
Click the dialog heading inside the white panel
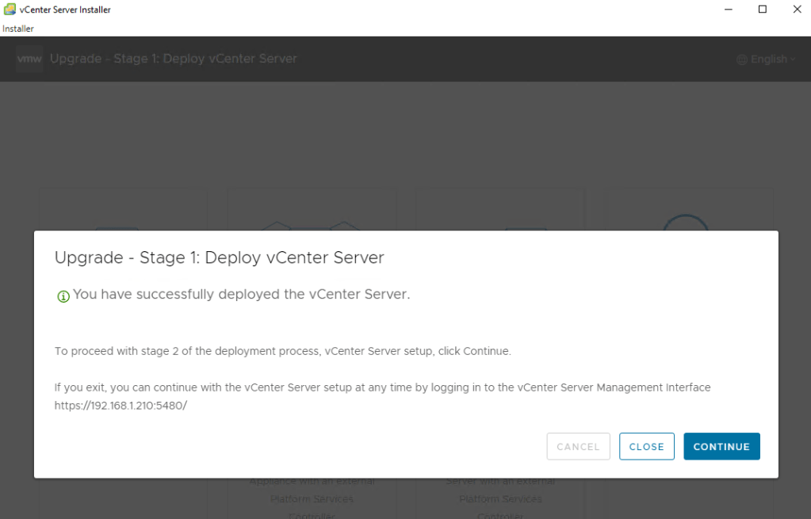click(x=219, y=258)
